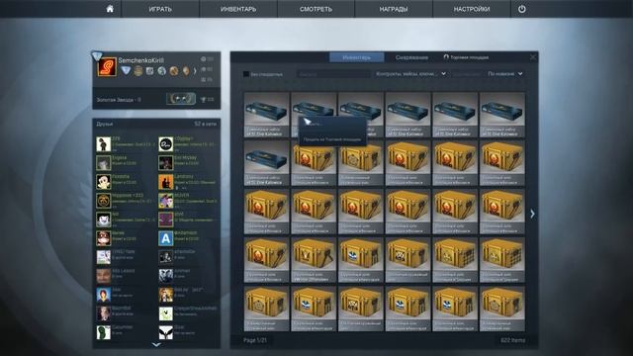The height and width of the screenshot is (356, 633).
Task: Go to the home screen icon
Action: (110, 9)
